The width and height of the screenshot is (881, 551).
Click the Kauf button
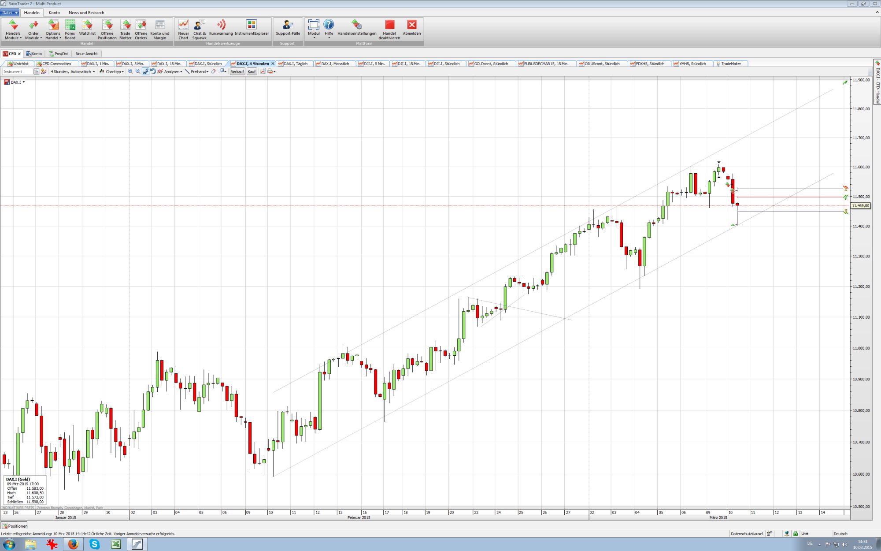(x=251, y=71)
